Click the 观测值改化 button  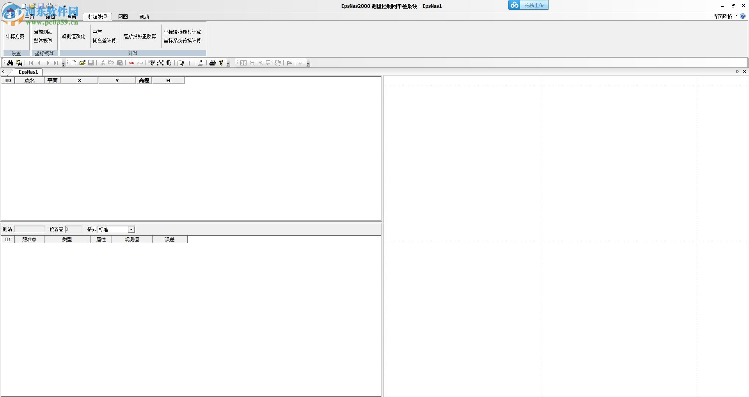(x=73, y=36)
